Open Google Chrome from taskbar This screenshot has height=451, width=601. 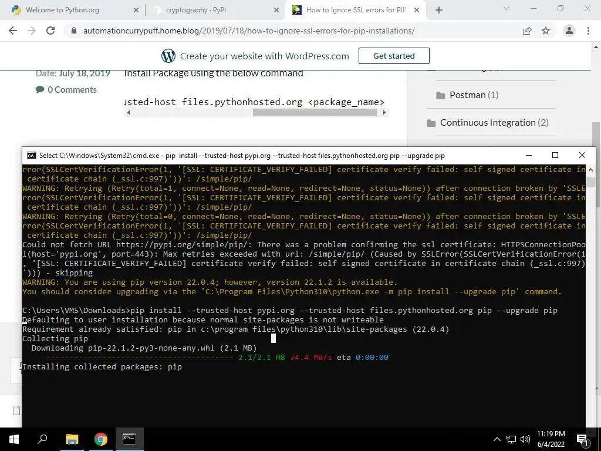point(100,439)
